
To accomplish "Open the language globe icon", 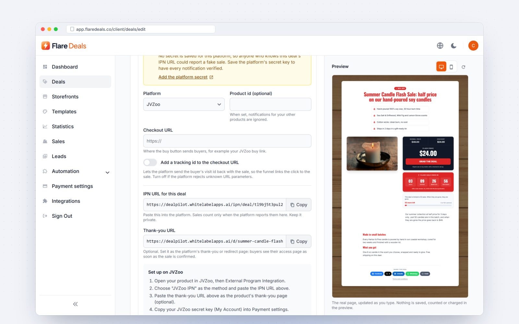I will (x=440, y=46).
